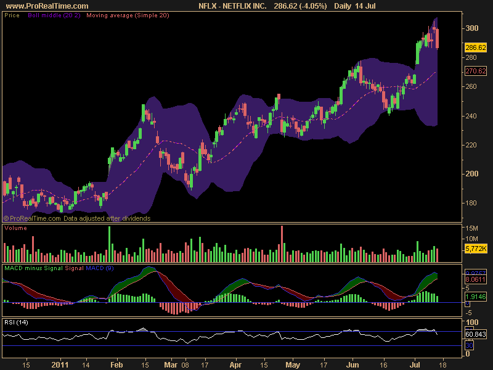Click the 240 price axis label
493x370 pixels.
(x=471, y=116)
